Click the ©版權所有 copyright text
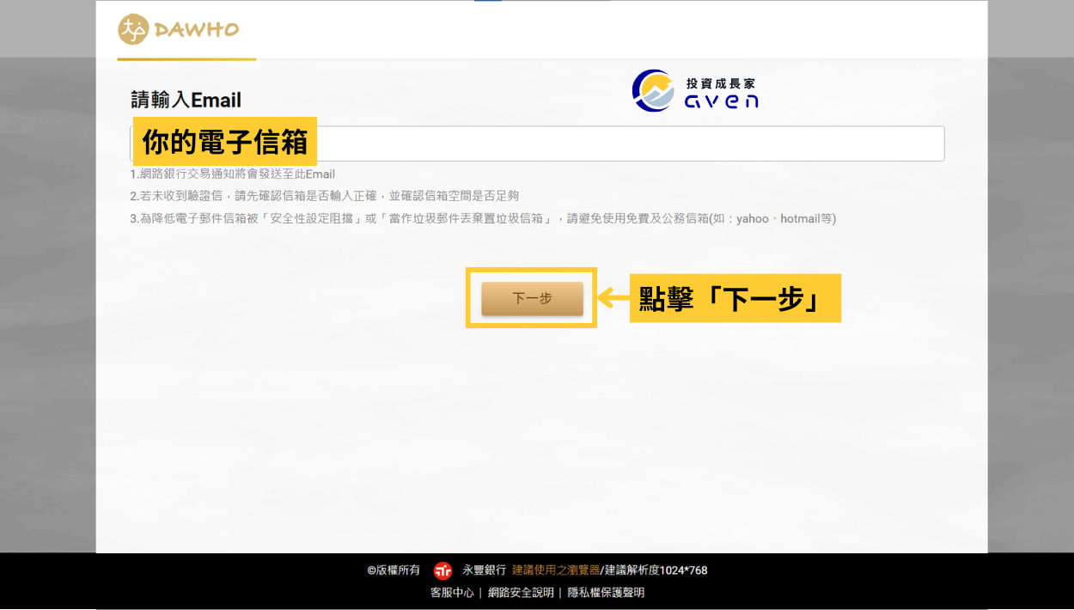Screen dimensions: 1074x610 click(x=395, y=570)
